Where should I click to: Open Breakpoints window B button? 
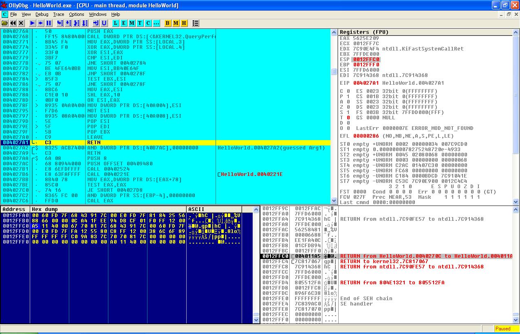[168, 23]
